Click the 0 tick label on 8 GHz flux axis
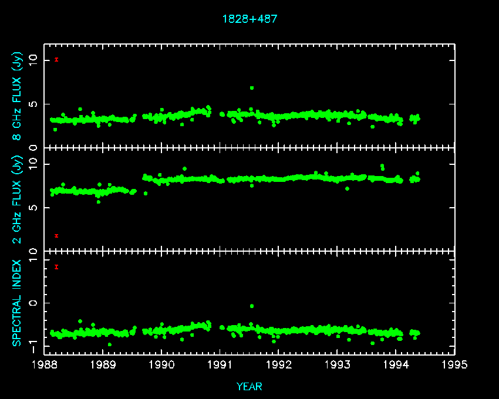Screen dimensions: 499x399 33,147
